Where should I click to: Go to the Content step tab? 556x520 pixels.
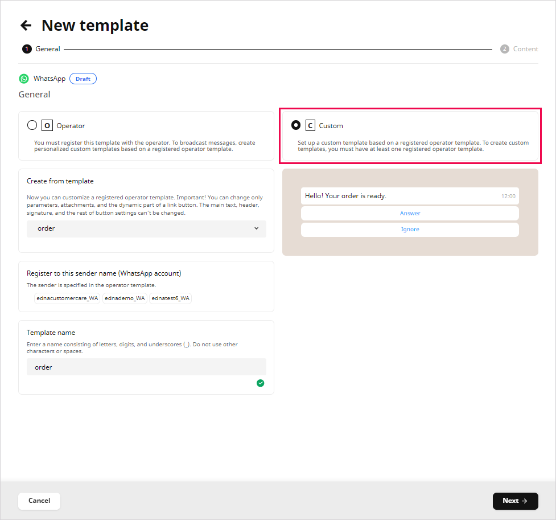(525, 49)
